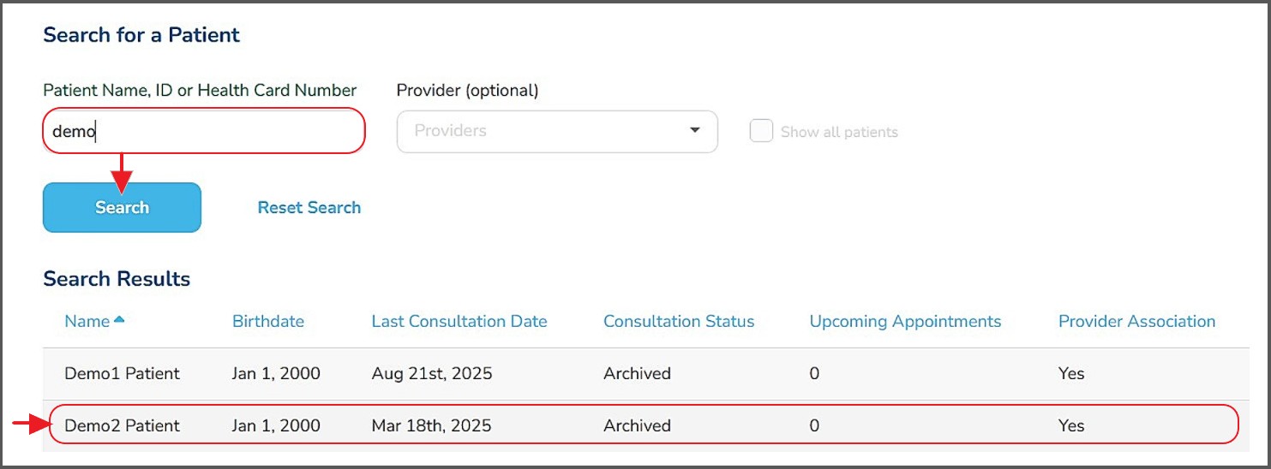Screen dimensions: 1271x469
Task: Click the blue Search button
Action: [122, 207]
